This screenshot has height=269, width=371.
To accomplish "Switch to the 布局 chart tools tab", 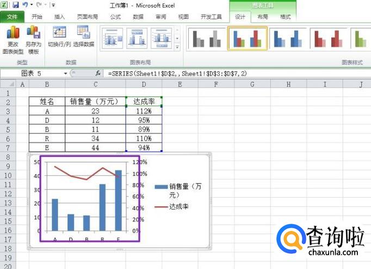I will click(263, 17).
